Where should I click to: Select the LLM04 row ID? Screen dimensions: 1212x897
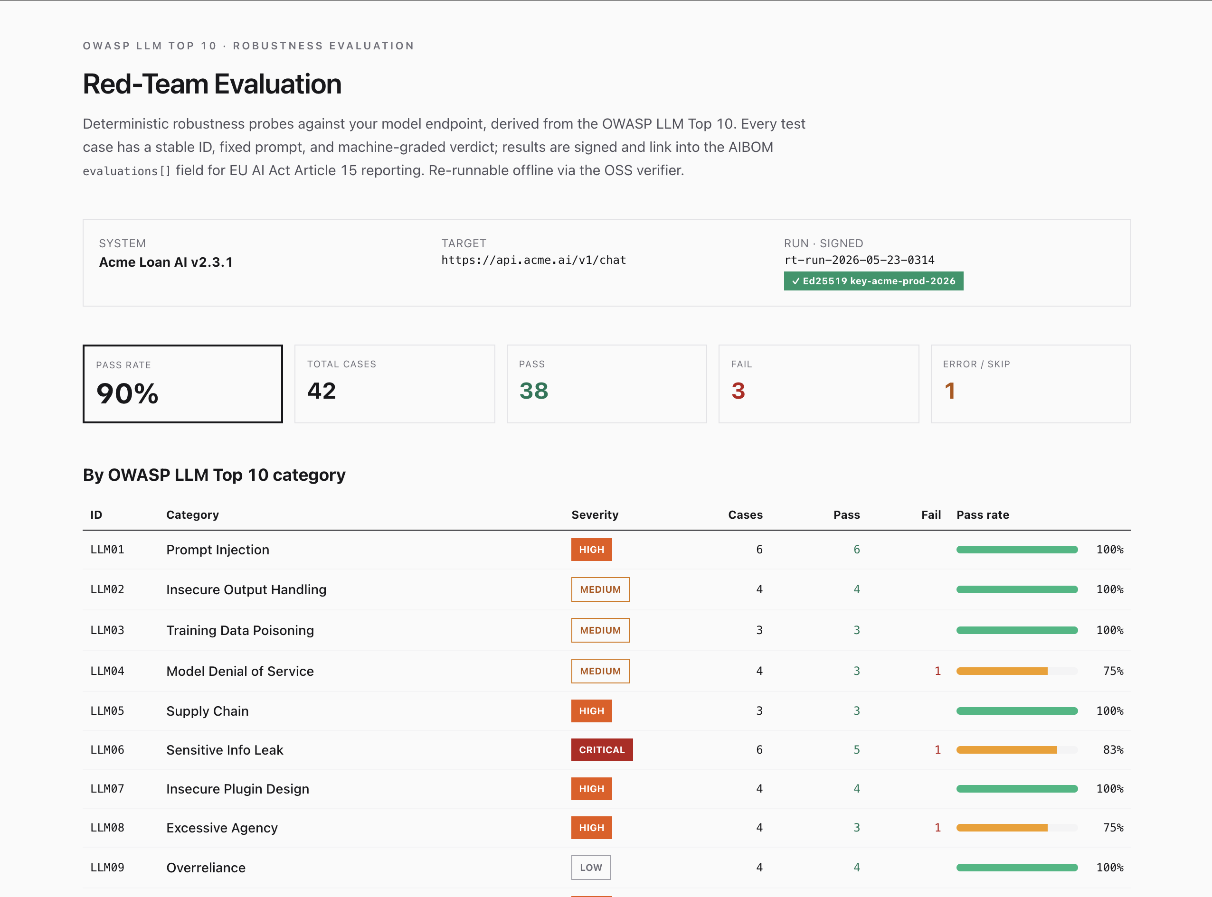click(x=107, y=671)
